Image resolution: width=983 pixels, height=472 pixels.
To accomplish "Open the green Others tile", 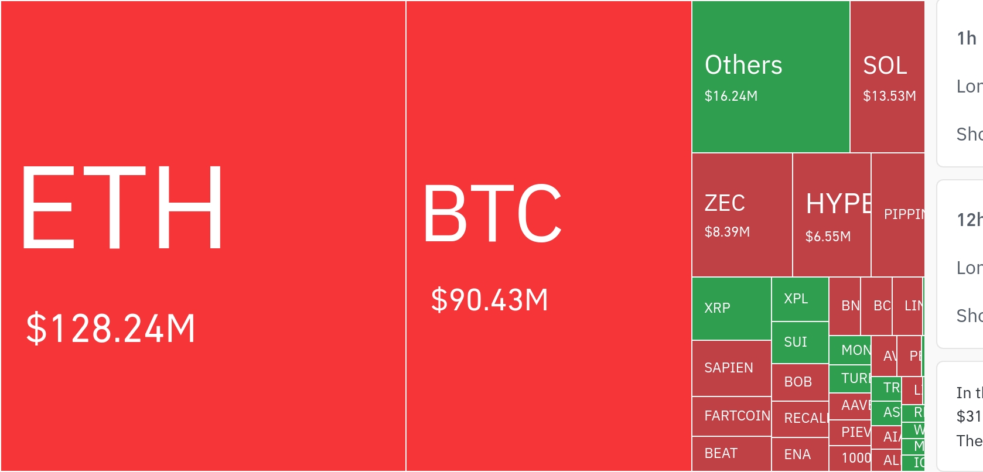I will tap(770, 77).
